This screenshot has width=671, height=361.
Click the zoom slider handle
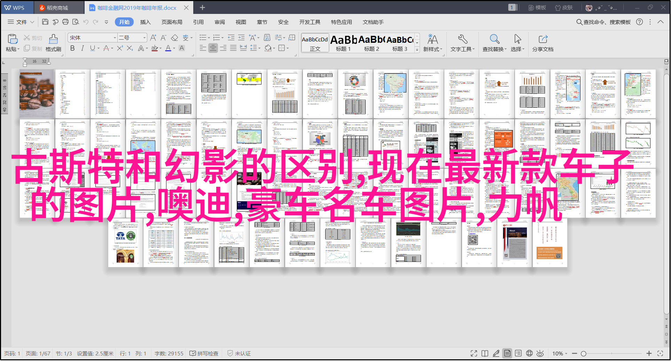coord(584,353)
